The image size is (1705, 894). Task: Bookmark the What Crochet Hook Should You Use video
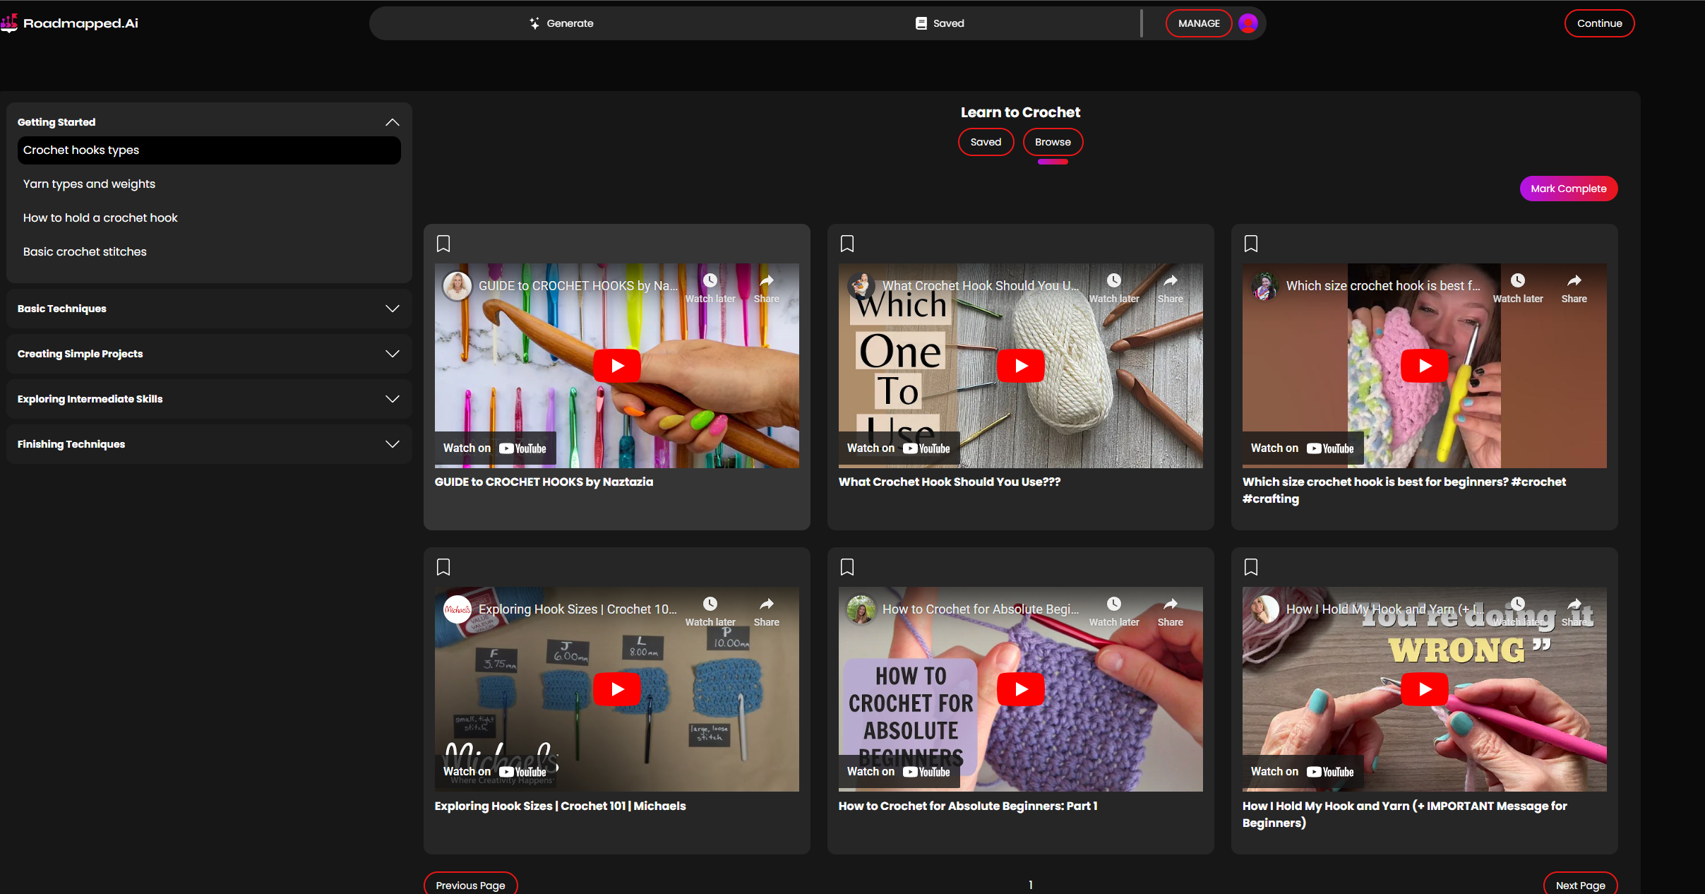click(847, 244)
